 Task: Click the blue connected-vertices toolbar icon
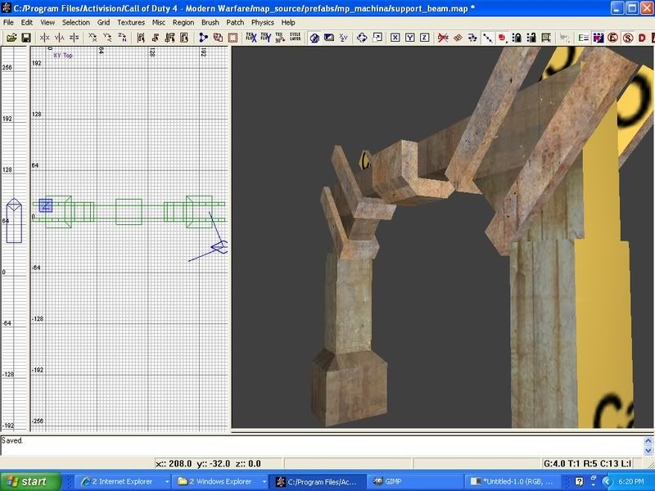click(203, 38)
